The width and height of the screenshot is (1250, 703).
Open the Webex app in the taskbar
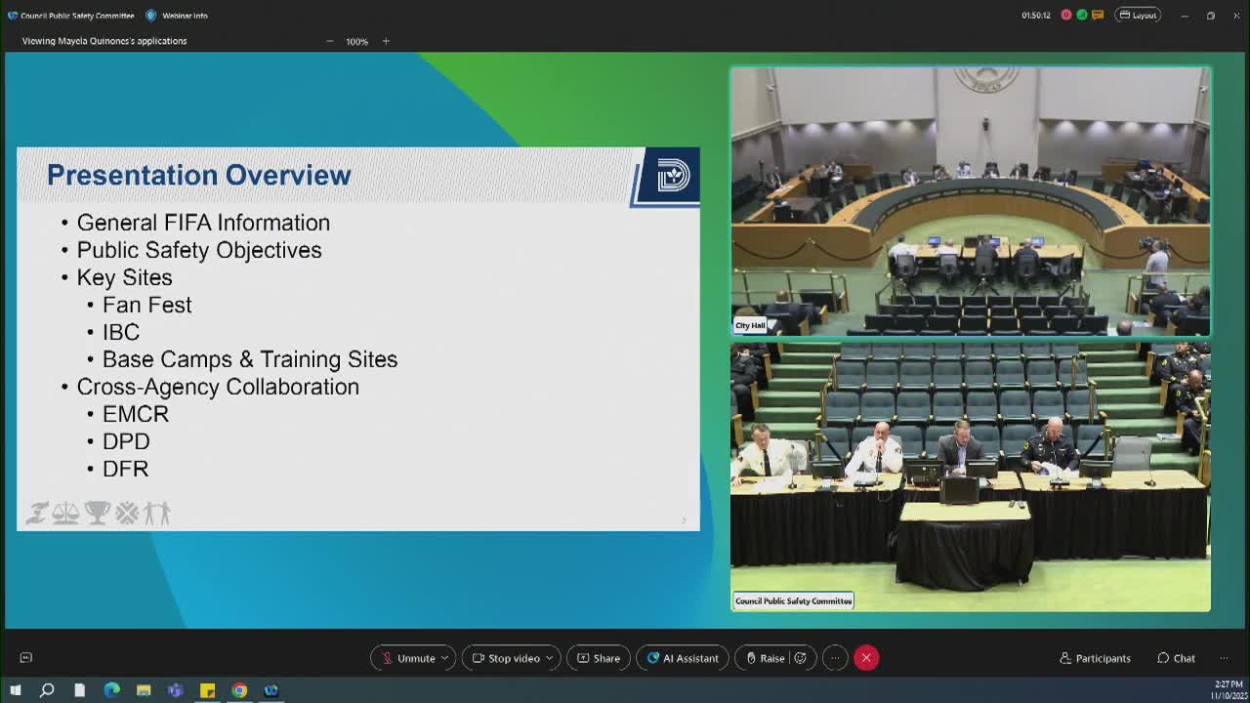(x=271, y=690)
